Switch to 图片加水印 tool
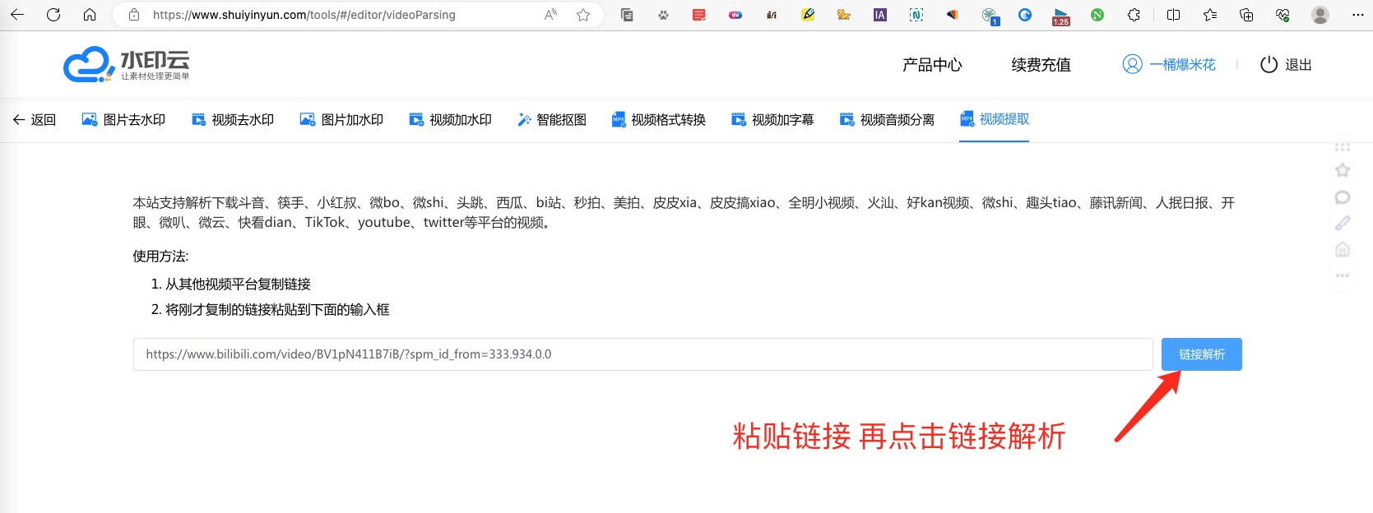This screenshot has height=513, width=1373. (341, 120)
